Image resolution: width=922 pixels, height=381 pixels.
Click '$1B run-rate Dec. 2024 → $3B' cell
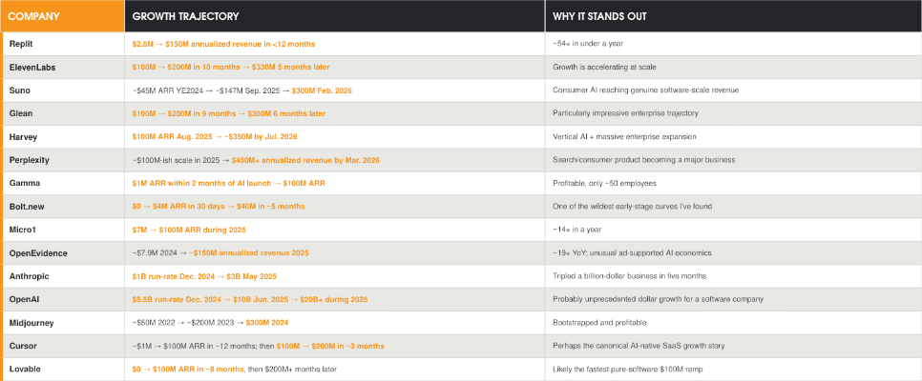335,276
